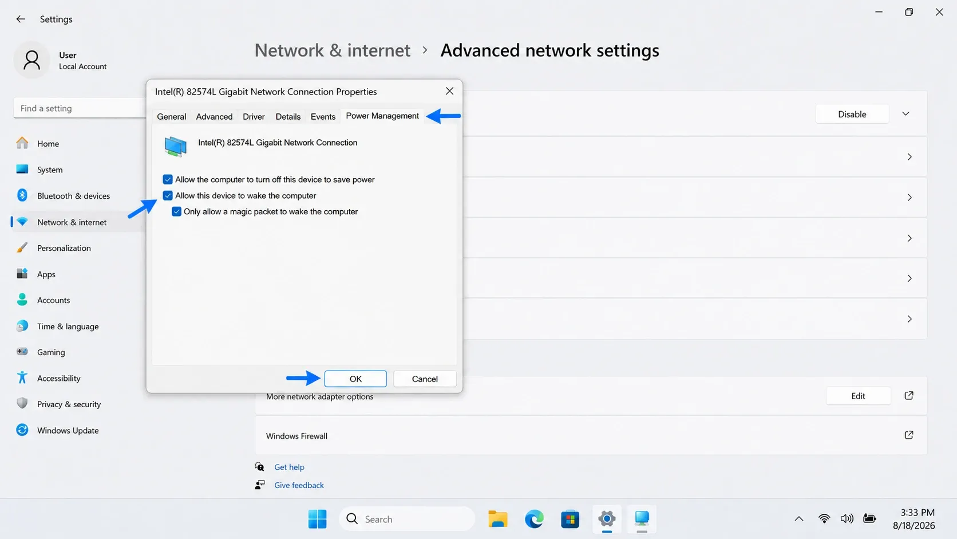Open the Windows Start menu

tap(317, 519)
